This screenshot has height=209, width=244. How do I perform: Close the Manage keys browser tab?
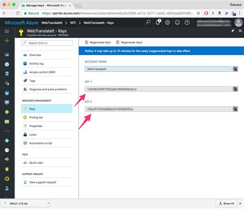coord(70,6)
